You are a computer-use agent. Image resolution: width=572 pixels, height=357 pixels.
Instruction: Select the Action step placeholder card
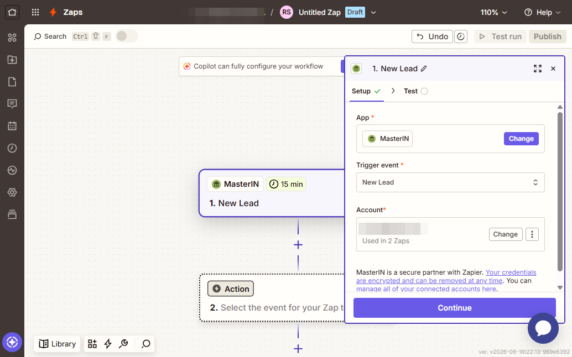(272, 298)
